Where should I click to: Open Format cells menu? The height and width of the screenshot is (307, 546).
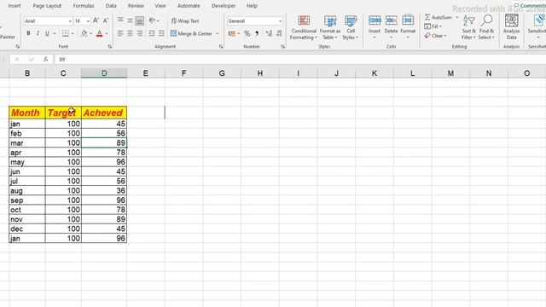[x=408, y=27]
